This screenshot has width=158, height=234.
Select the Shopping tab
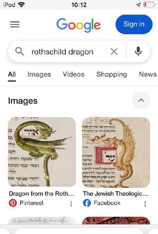point(112,74)
